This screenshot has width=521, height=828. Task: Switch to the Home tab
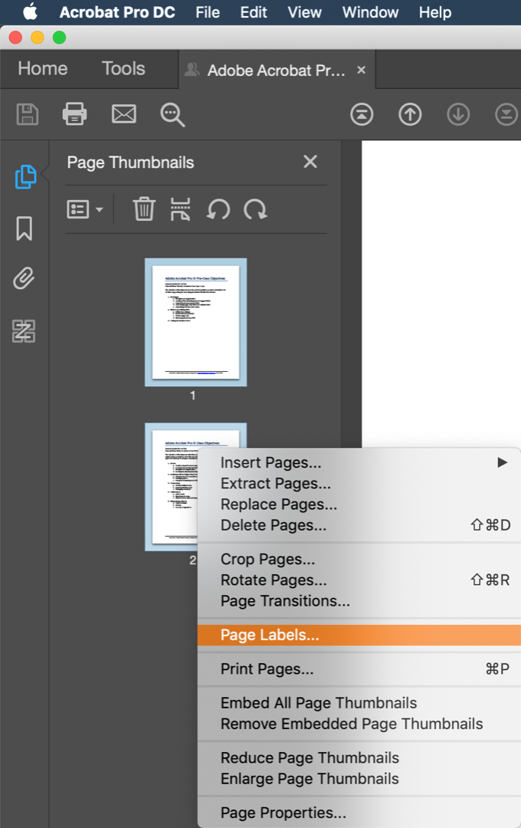click(43, 69)
